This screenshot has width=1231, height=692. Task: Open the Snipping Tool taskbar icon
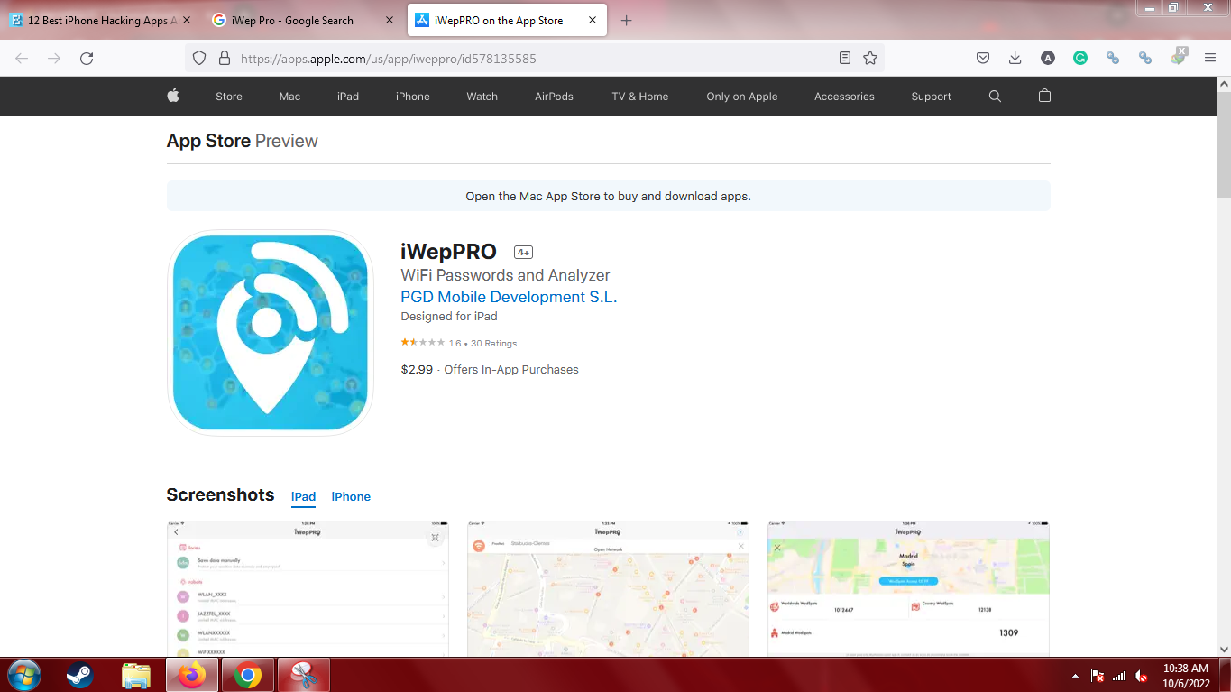[304, 675]
